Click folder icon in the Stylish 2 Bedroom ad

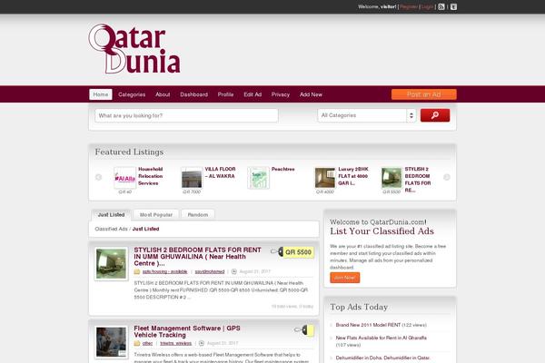coord(137,271)
